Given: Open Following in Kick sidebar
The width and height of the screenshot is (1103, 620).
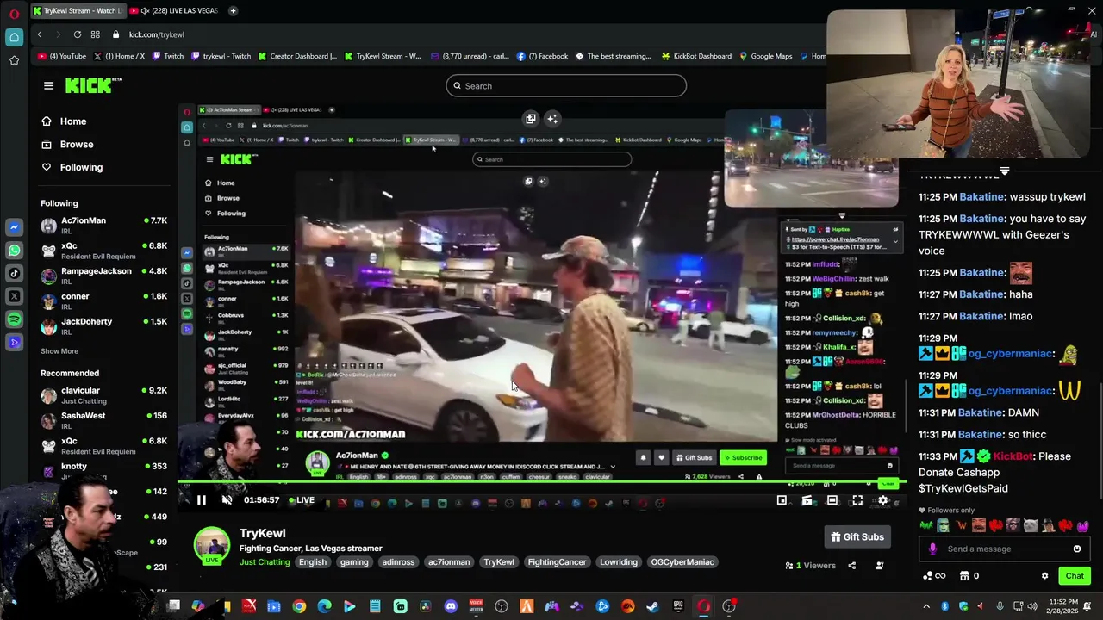Looking at the screenshot, I should [x=72, y=167].
